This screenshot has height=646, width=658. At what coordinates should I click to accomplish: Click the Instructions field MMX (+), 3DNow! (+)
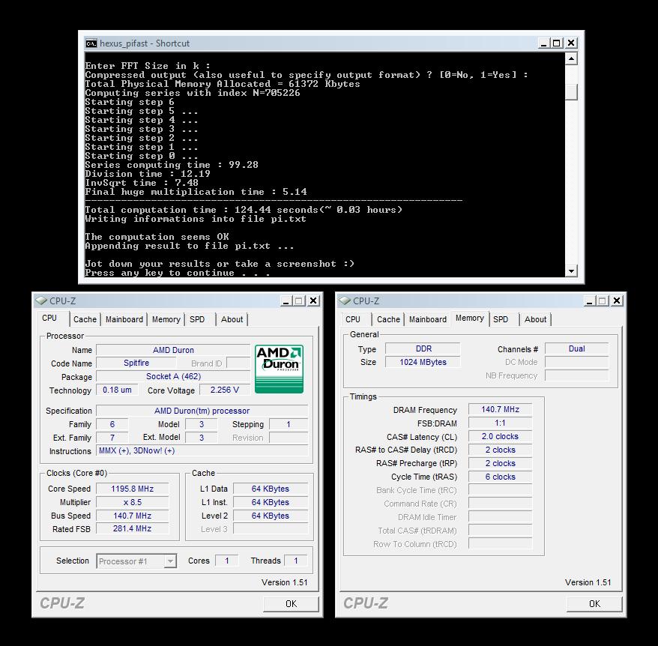(x=202, y=451)
